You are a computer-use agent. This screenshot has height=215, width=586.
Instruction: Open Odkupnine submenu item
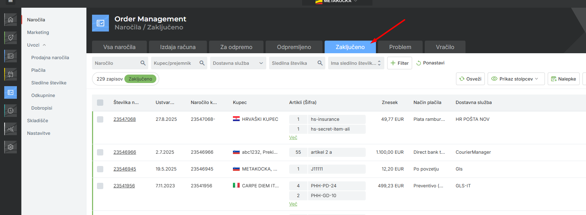(43, 95)
